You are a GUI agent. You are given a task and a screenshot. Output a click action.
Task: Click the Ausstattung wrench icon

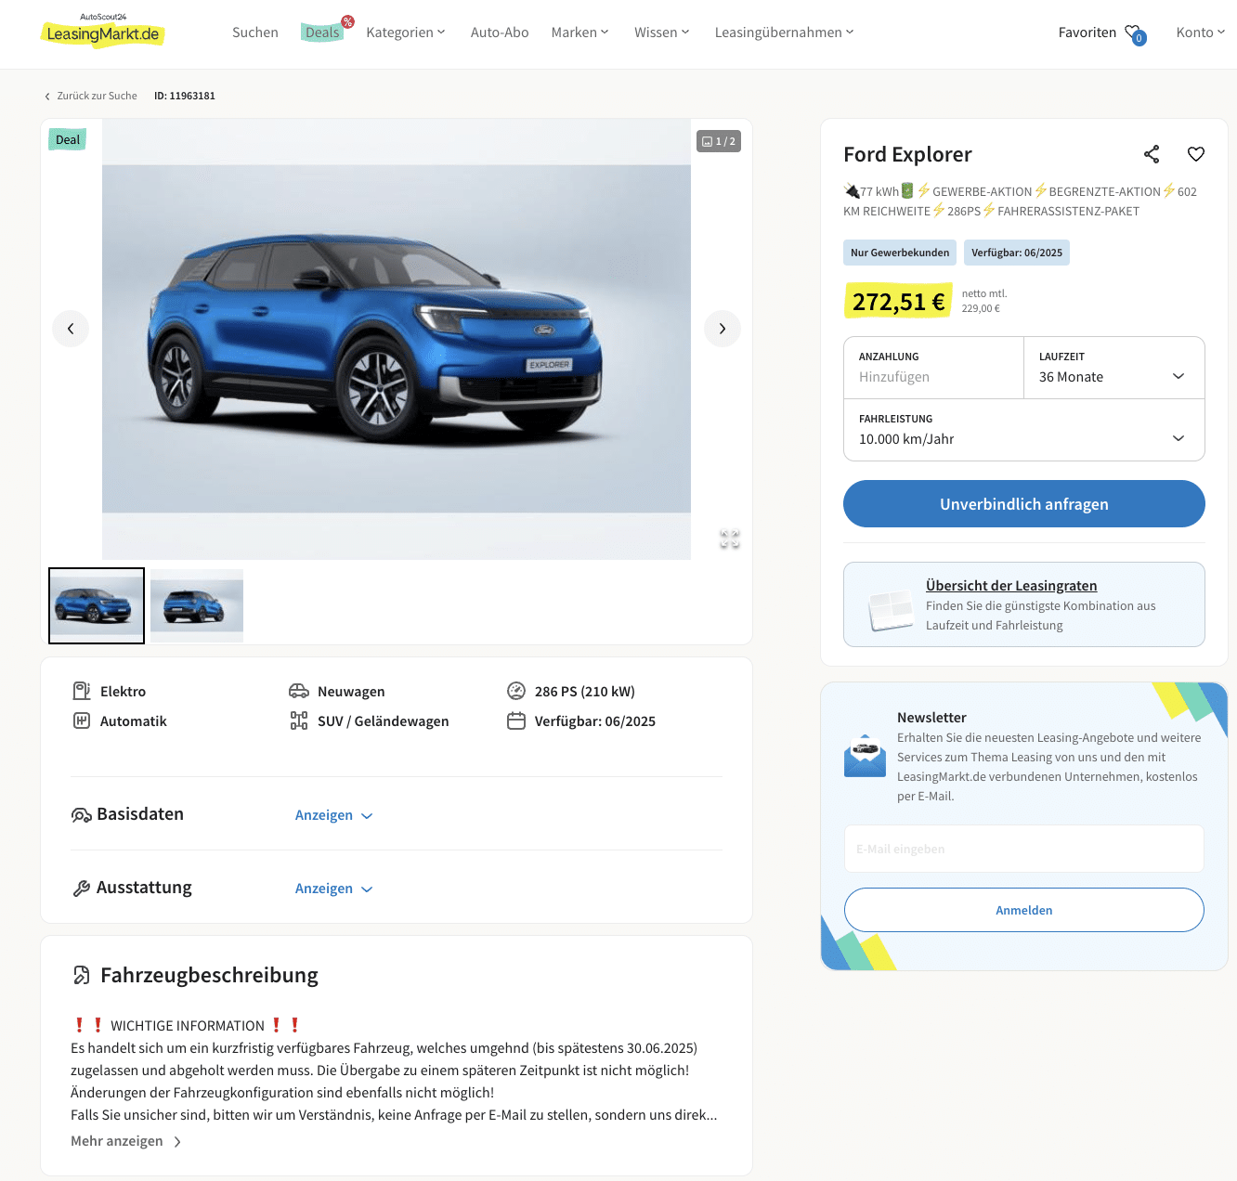[x=82, y=889]
